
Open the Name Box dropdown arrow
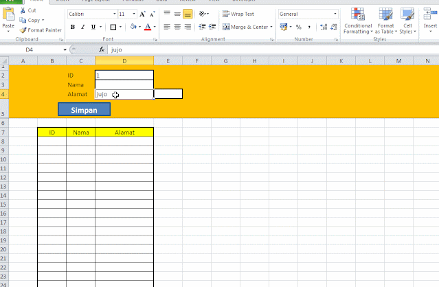65,50
